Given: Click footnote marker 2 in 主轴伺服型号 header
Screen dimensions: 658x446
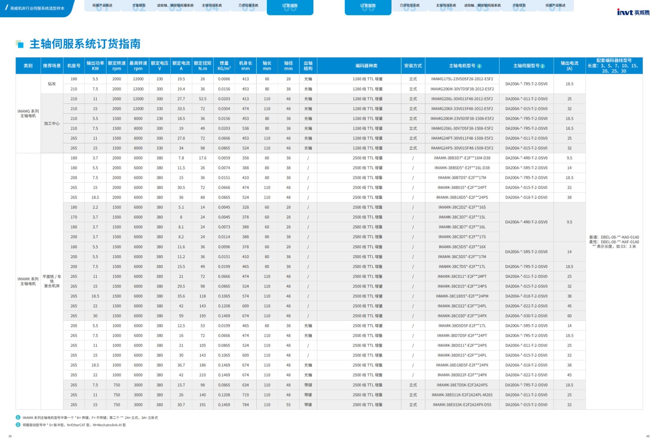Looking at the screenshot, I should (x=542, y=66).
